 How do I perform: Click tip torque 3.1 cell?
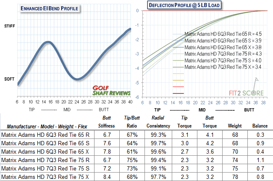(x=184, y=135)
